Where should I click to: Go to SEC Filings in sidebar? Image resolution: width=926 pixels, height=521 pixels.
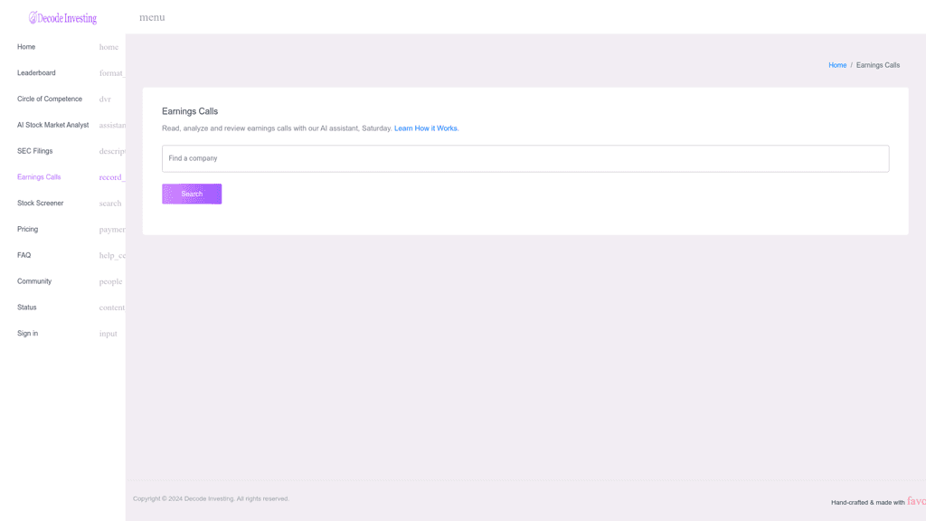coord(35,151)
